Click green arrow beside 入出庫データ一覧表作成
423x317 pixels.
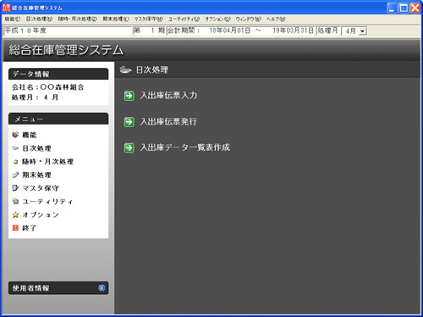[x=129, y=147]
